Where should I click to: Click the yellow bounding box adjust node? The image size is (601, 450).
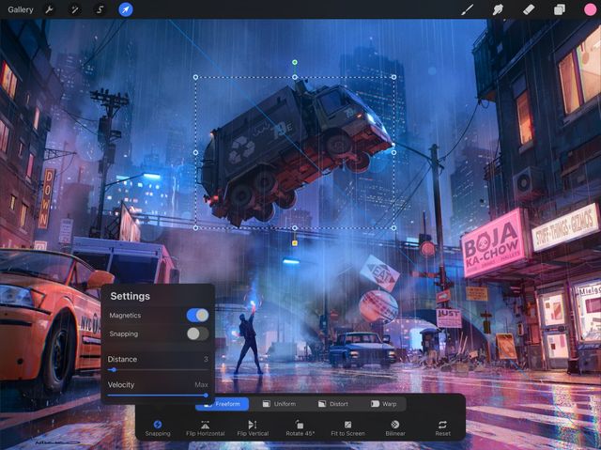(294, 243)
